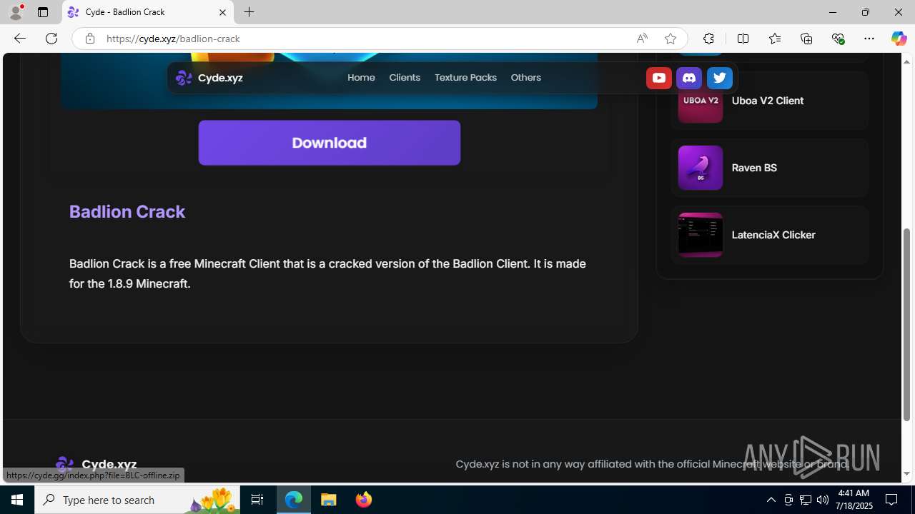Show hidden system tray icons

(771, 500)
